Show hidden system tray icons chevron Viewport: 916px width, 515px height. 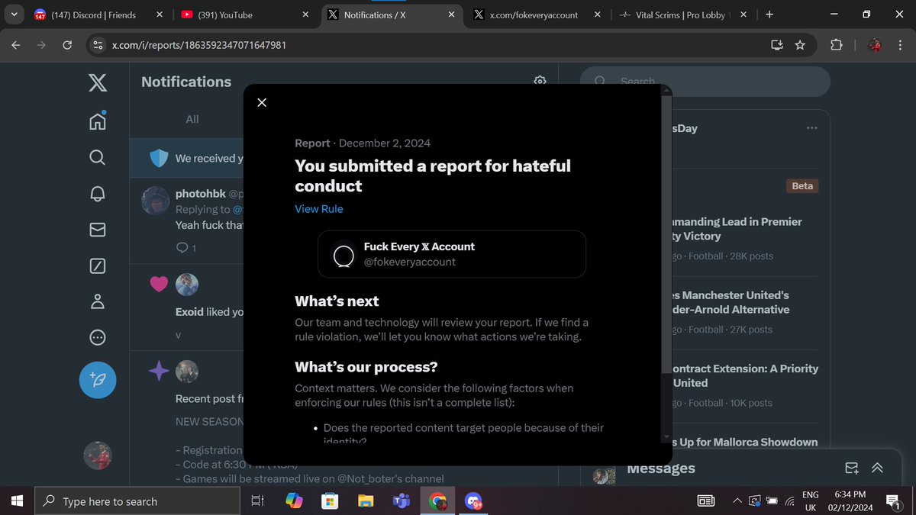737,501
